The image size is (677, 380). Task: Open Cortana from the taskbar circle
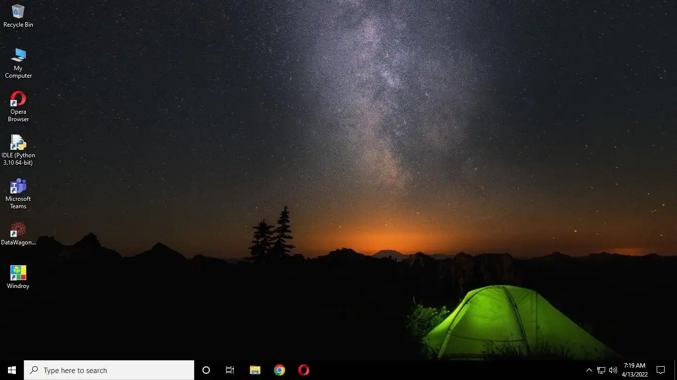[x=206, y=370]
